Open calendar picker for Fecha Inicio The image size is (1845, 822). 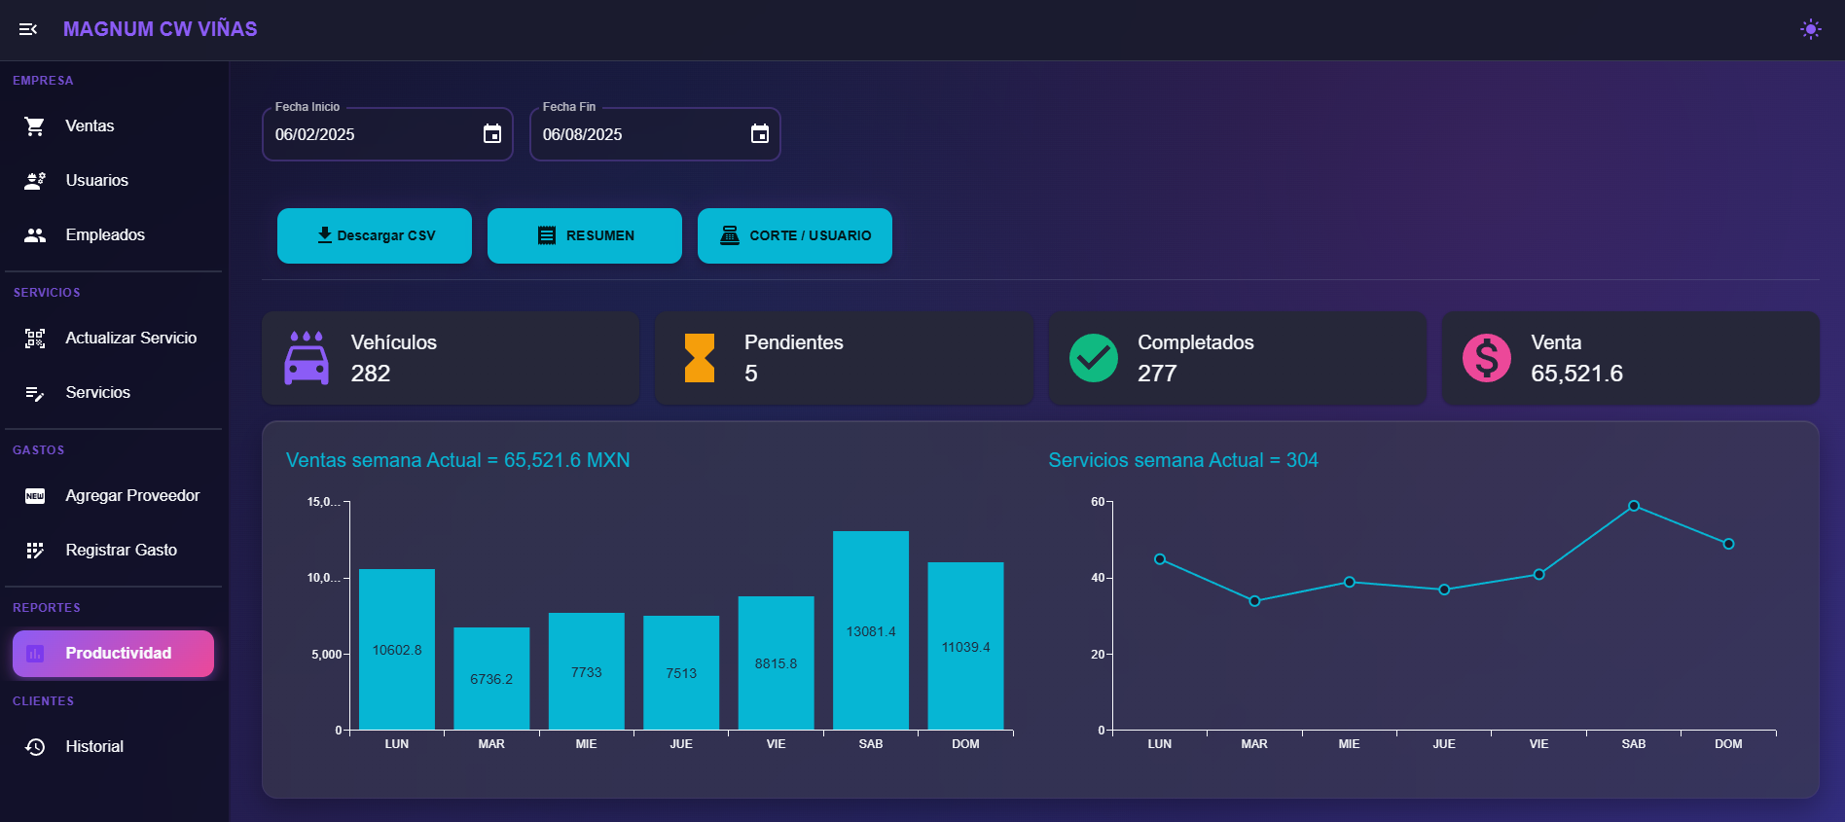point(492,134)
